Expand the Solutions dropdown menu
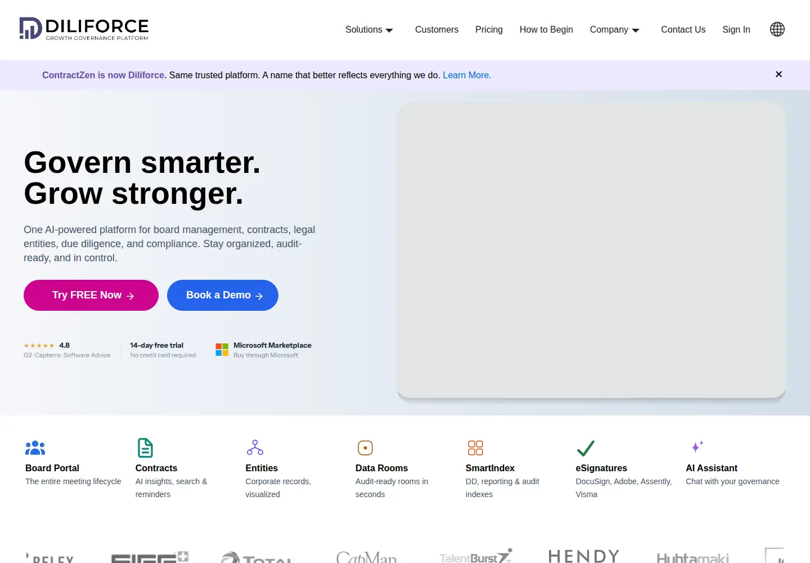810x563 pixels. click(369, 30)
